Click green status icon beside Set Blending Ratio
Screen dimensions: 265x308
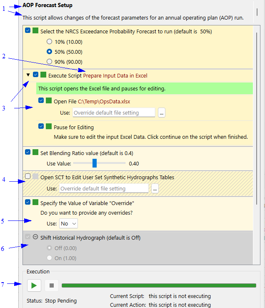[x=35, y=152]
